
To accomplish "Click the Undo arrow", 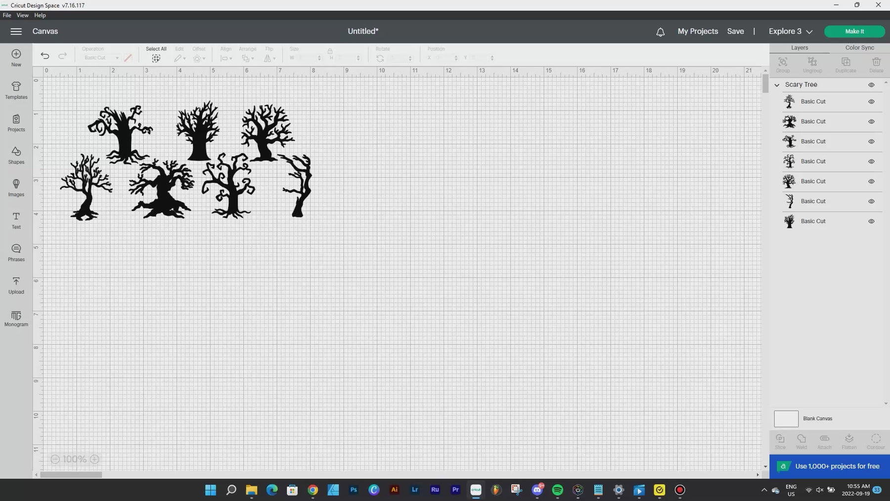I will pos(45,56).
